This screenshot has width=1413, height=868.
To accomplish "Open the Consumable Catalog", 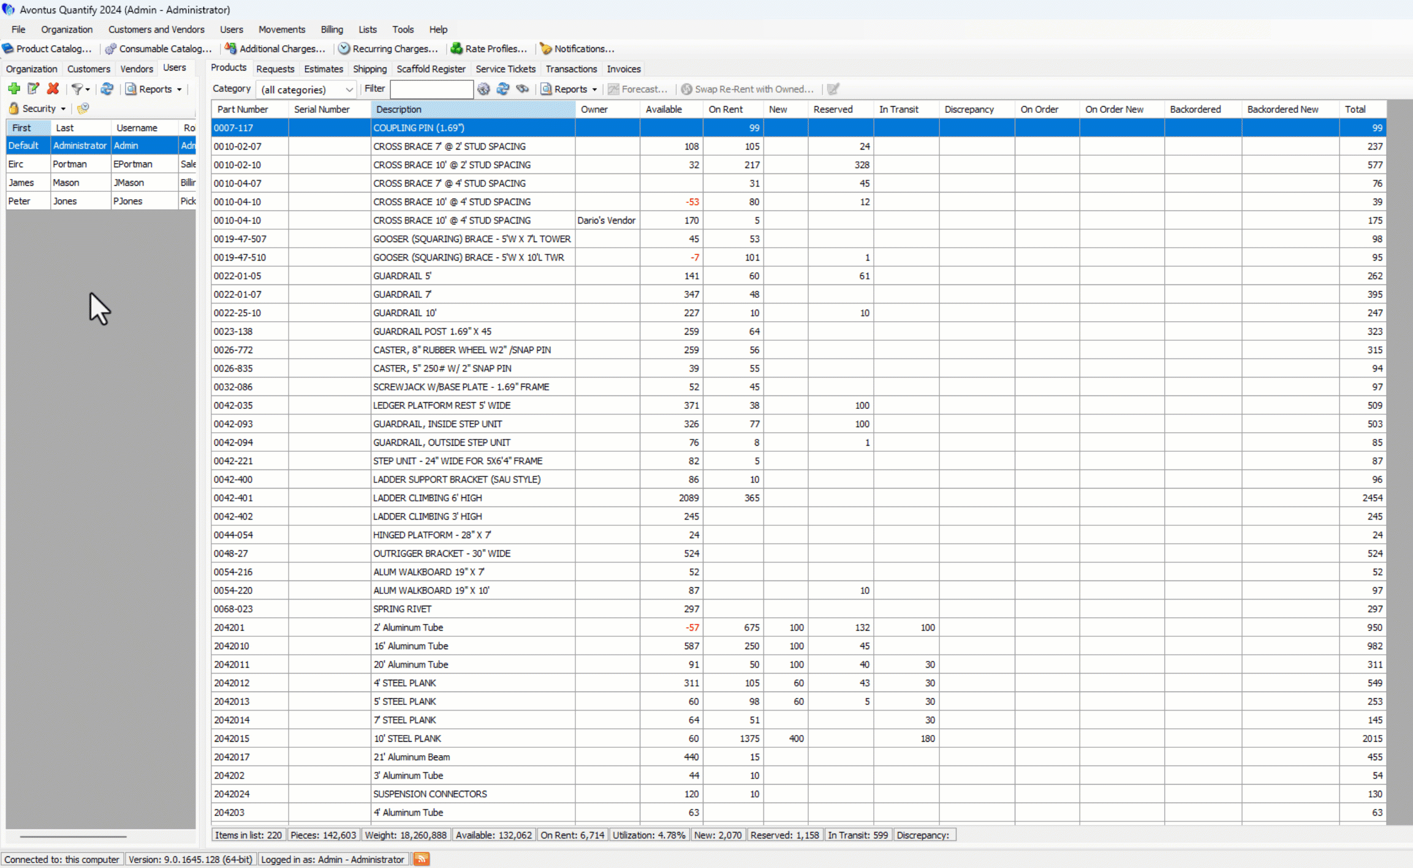I will click(158, 48).
